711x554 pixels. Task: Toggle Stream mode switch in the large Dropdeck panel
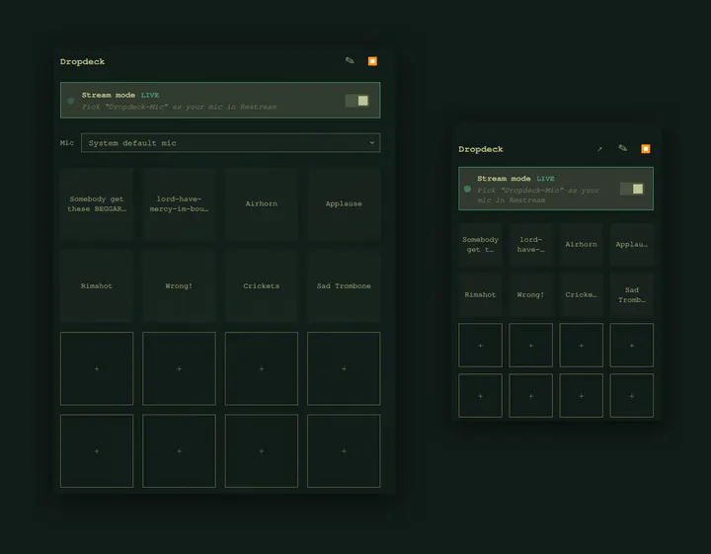coord(356,101)
